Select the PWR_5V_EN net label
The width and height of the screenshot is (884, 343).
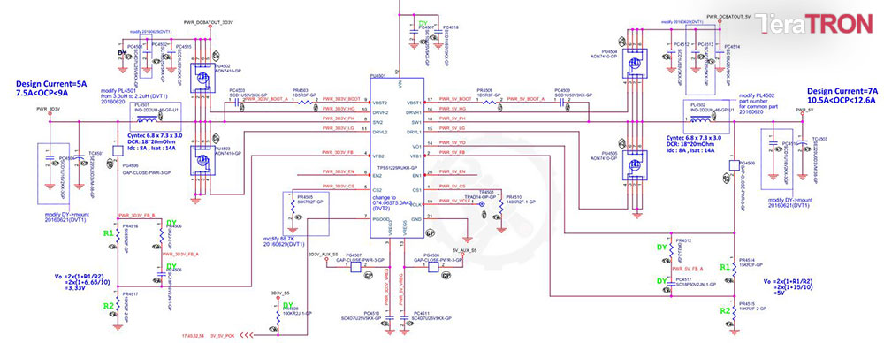coord(452,171)
